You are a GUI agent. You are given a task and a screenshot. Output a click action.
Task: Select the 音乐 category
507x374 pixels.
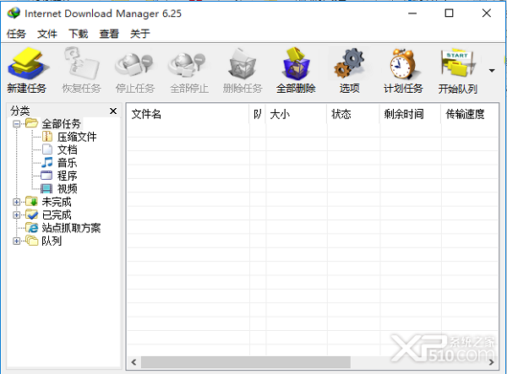[68, 163]
